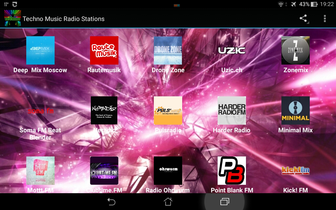The width and height of the screenshot is (336, 210).
Task: Tap the Share icon in the action bar
Action: click(x=303, y=18)
